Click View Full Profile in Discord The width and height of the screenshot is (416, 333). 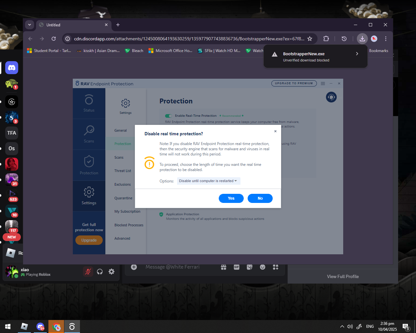pyautogui.click(x=343, y=276)
